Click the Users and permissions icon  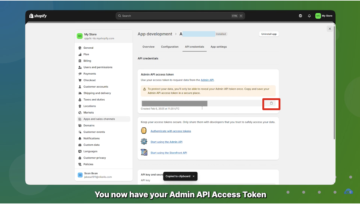(80, 67)
